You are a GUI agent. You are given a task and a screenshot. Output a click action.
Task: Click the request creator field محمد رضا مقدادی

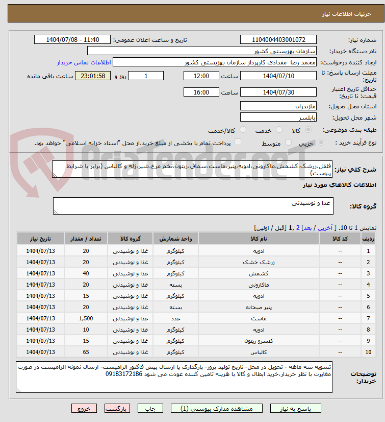(215, 62)
